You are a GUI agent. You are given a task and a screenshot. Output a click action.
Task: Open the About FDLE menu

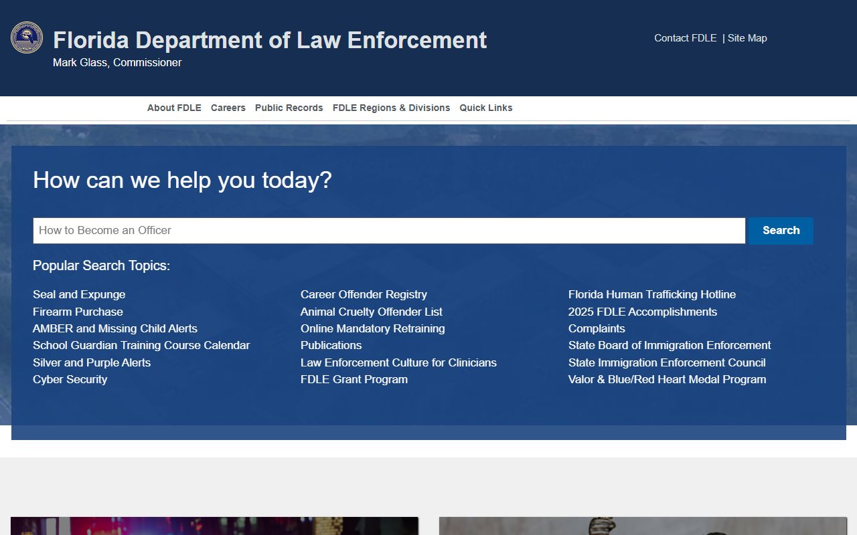point(174,108)
